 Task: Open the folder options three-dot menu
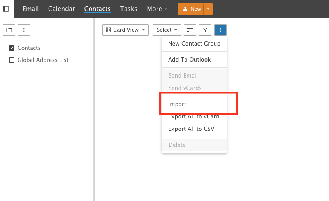(24, 30)
